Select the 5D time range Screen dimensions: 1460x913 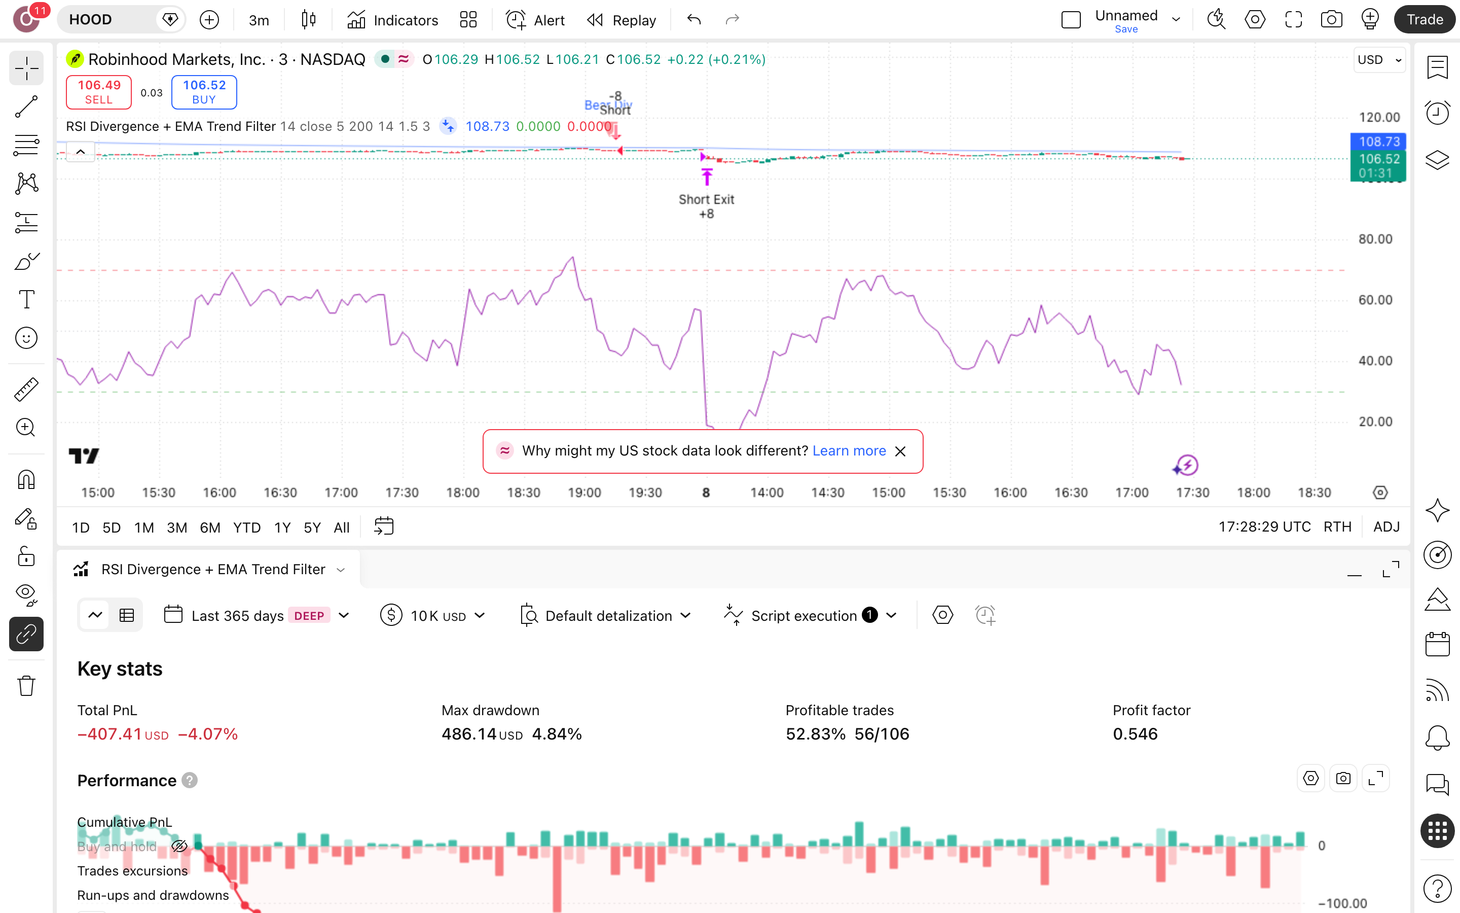coord(112,527)
